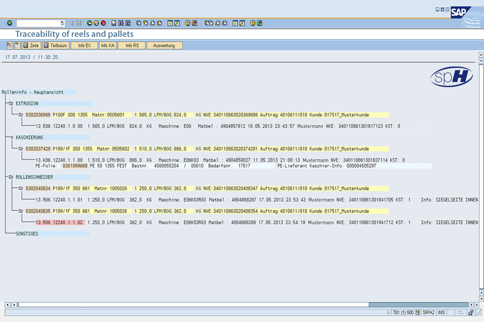Select highlighted row 13.R06.12240.1.1.02
The image size is (484, 322).
[59, 222]
